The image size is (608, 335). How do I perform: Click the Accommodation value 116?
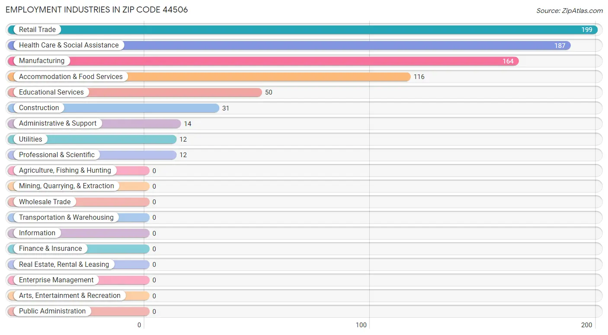419,77
